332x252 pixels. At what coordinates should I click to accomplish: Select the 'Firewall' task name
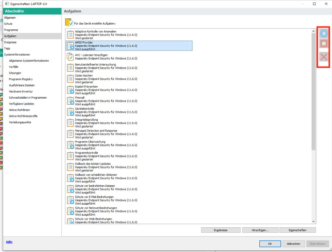tap(80, 97)
